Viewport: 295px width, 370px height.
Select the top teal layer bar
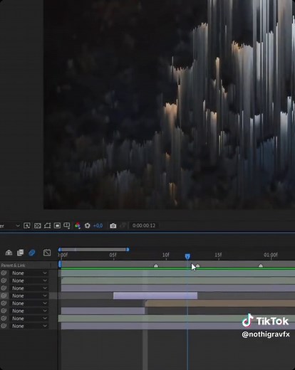click(178, 273)
